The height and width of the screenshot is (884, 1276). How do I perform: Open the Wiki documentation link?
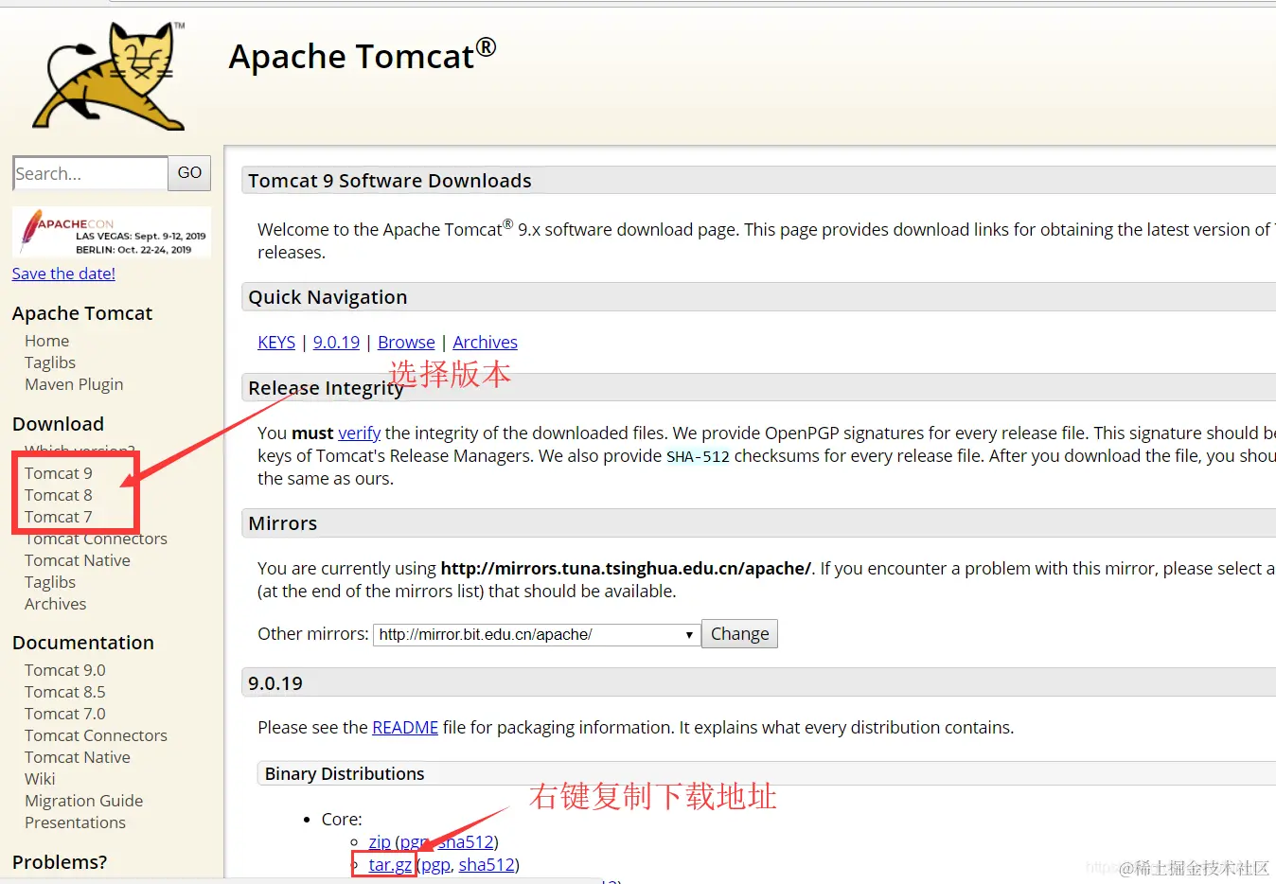point(40,779)
